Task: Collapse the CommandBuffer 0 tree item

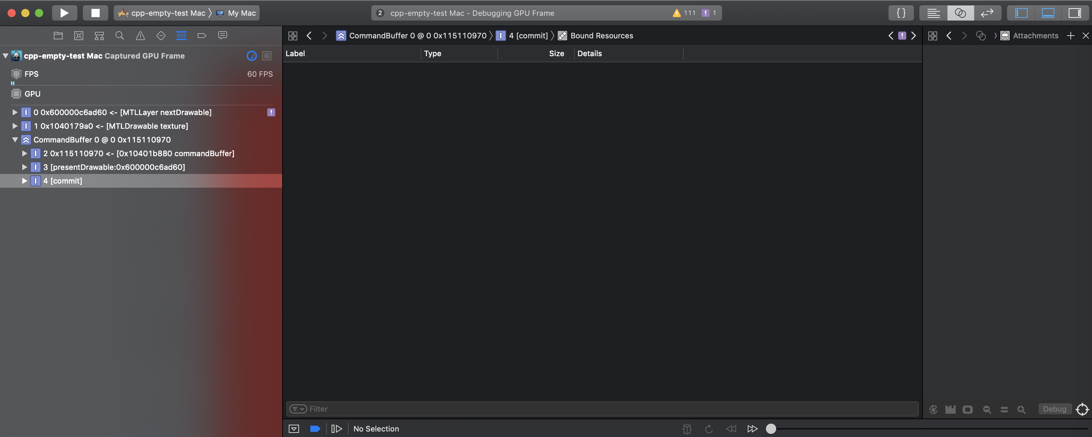Action: tap(15, 139)
